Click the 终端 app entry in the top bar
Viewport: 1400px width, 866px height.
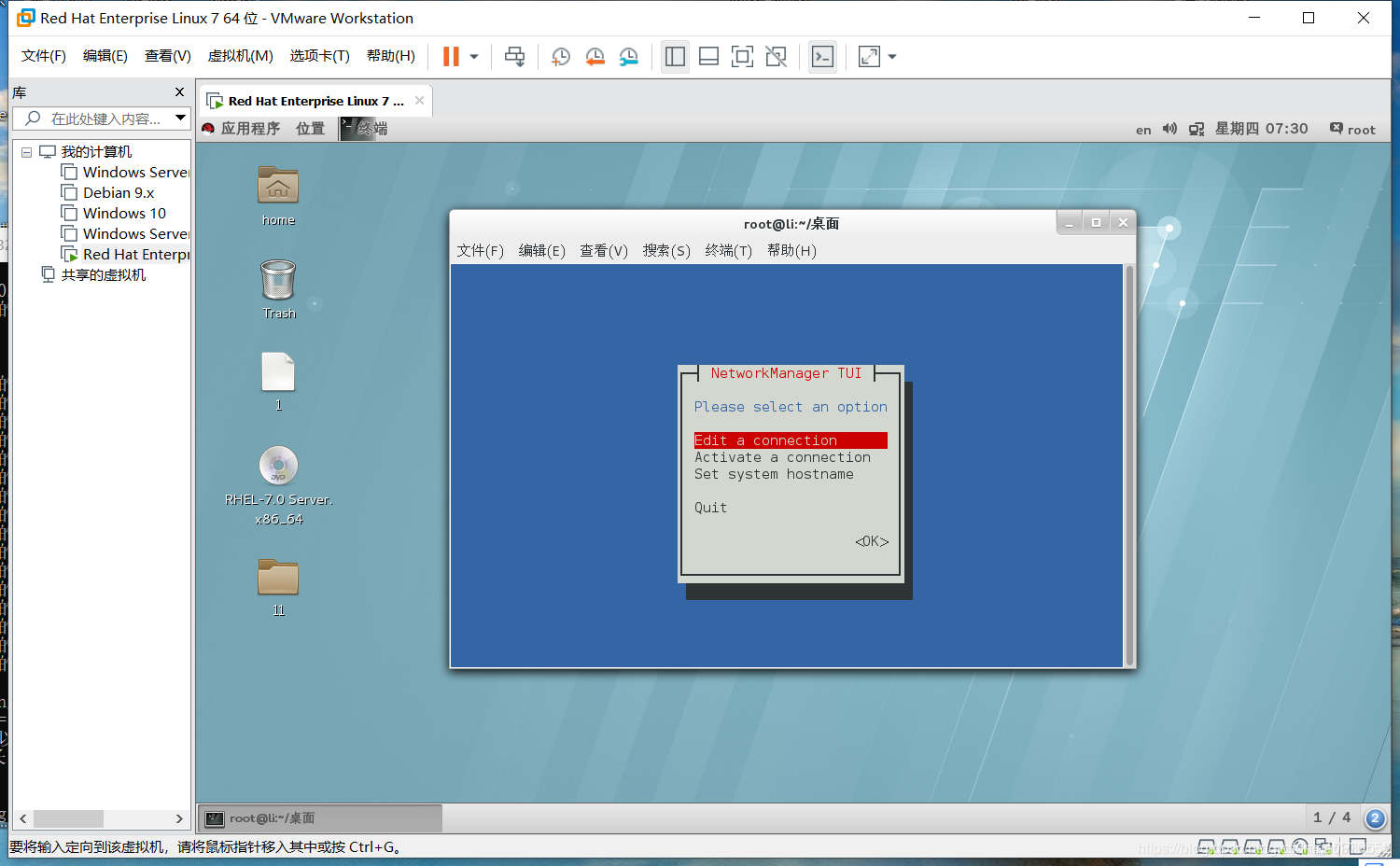pyautogui.click(x=364, y=129)
